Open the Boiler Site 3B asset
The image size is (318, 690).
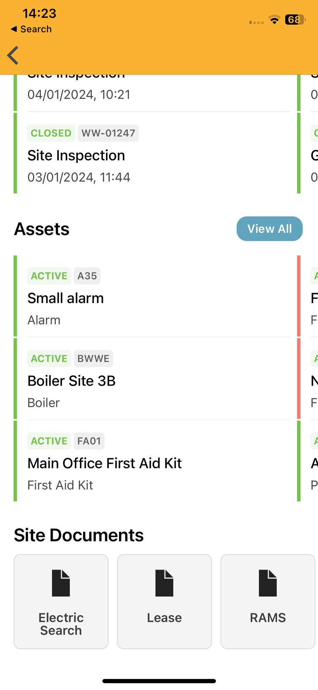click(x=71, y=380)
